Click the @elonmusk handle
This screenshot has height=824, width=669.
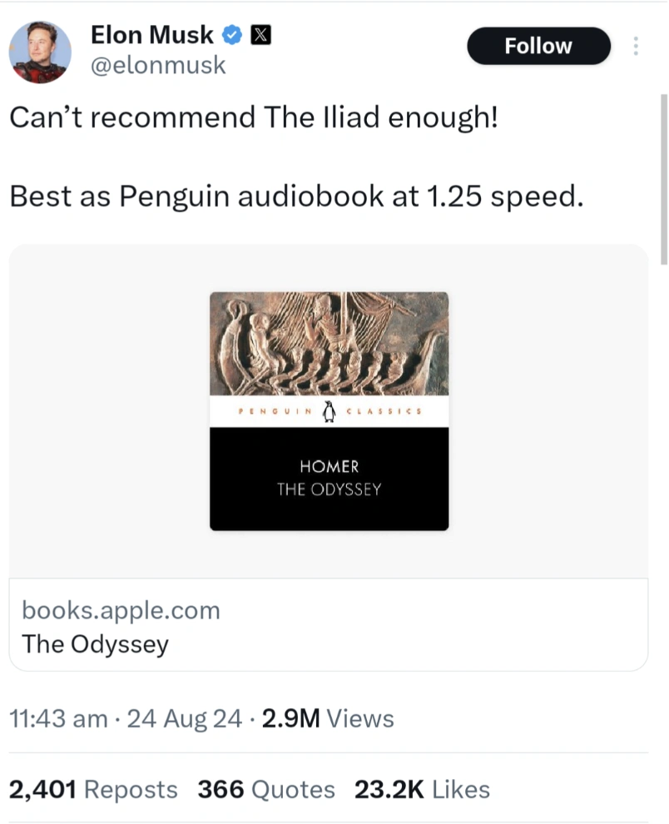157,65
